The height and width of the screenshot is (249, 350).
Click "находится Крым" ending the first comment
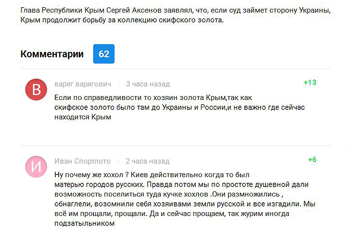point(83,117)
